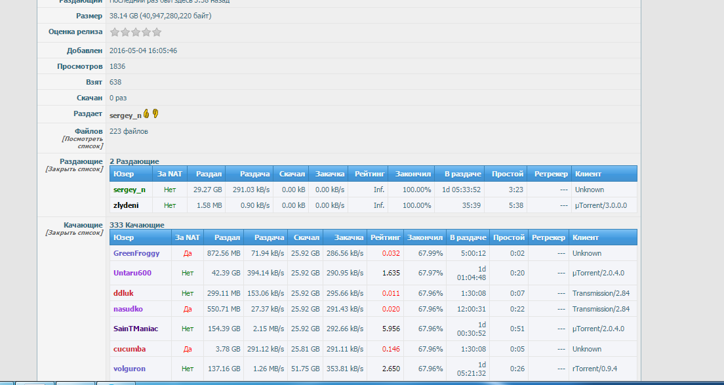The height and width of the screenshot is (385, 724).
Task: Click the size value 38.14 GB
Action: click(124, 16)
